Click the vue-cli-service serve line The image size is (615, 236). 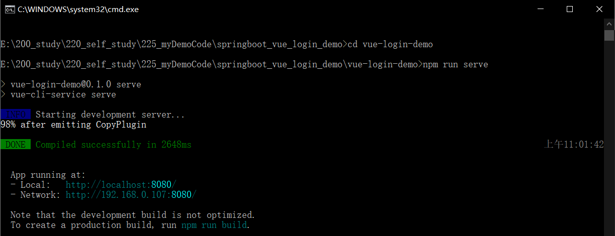click(x=63, y=94)
